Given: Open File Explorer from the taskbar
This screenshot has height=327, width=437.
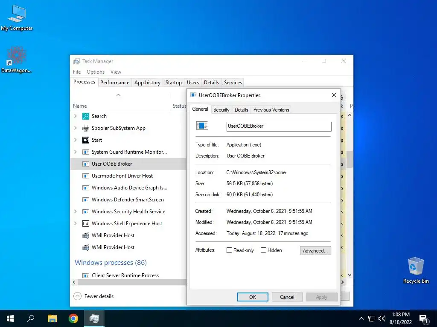Looking at the screenshot, I should click(52, 318).
